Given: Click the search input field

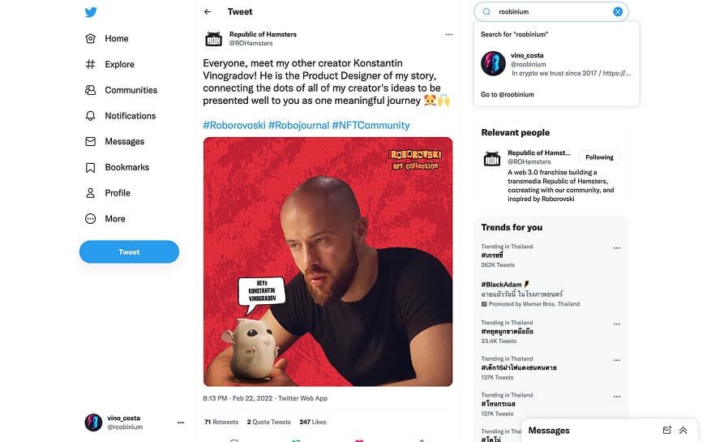Looking at the screenshot, I should [x=552, y=11].
